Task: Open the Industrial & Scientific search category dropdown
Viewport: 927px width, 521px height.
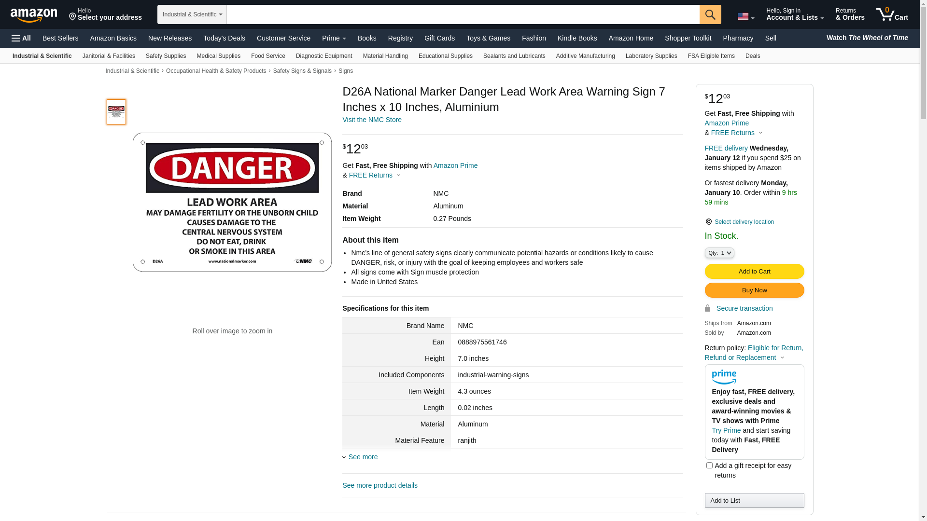Action: click(x=192, y=14)
